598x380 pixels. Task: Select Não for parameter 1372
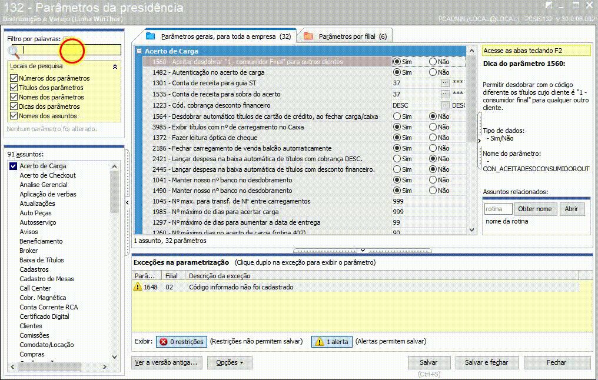pyautogui.click(x=433, y=138)
